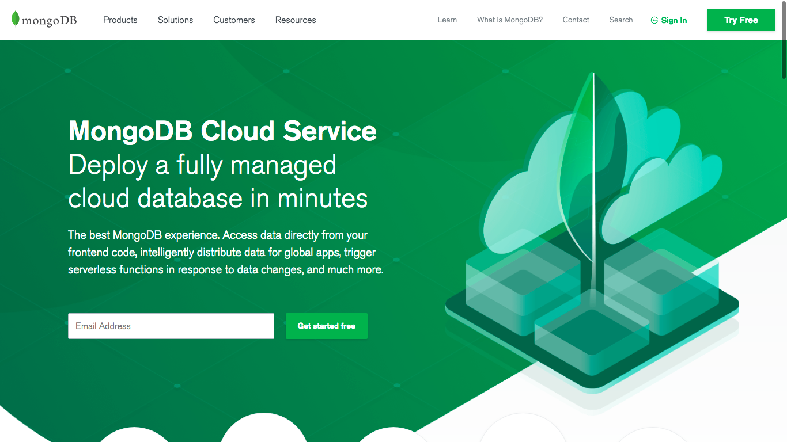Open the Learn link

447,20
